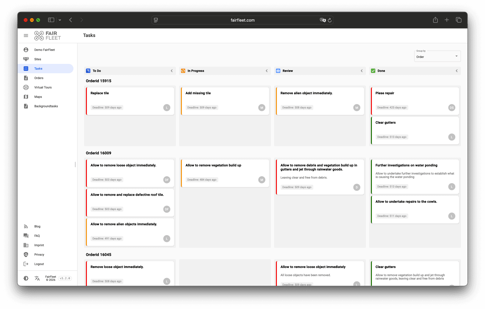
Task: Click the Logout link
Action: click(x=39, y=264)
